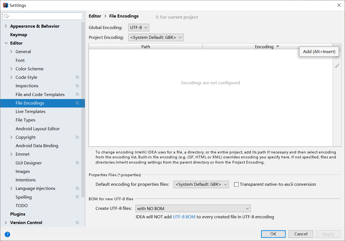Image resolution: width=345 pixels, height=241 pixels.
Task: Click the project-level icon on the Copyright row
Action: (x=77, y=137)
